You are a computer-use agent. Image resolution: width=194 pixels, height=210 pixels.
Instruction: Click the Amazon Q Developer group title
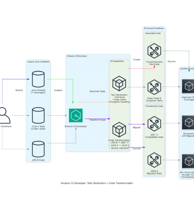point(77,56)
